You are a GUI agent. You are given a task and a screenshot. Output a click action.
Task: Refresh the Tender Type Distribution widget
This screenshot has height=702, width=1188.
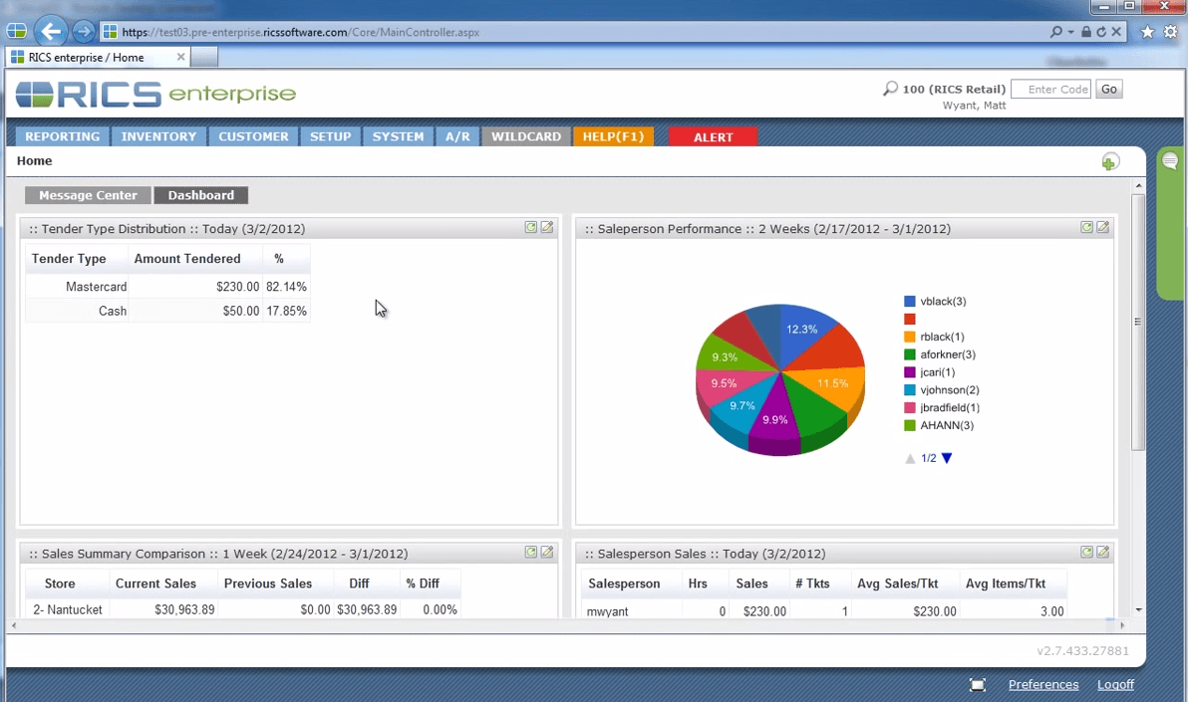tap(531, 227)
